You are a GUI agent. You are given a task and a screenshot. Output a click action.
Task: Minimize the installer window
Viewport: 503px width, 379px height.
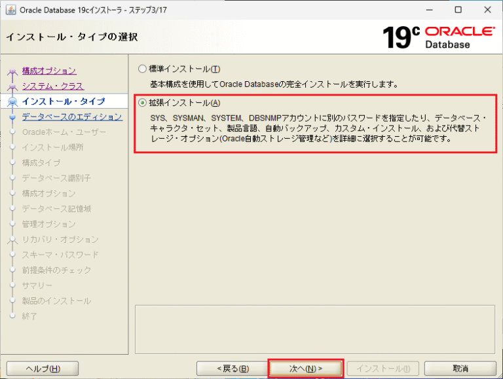(x=429, y=10)
